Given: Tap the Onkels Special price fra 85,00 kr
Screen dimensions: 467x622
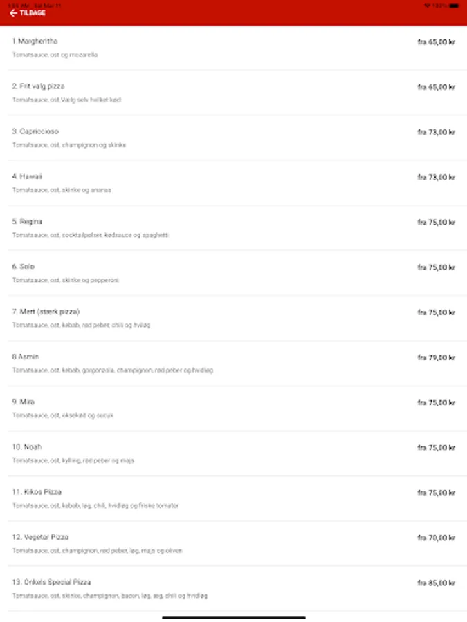Looking at the screenshot, I should [x=436, y=583].
